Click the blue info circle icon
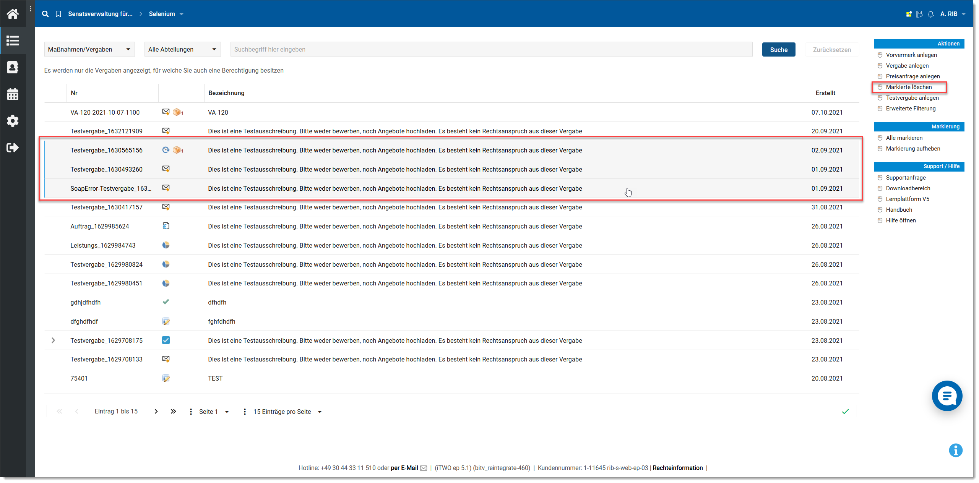This screenshot has height=483, width=979. pyautogui.click(x=956, y=450)
